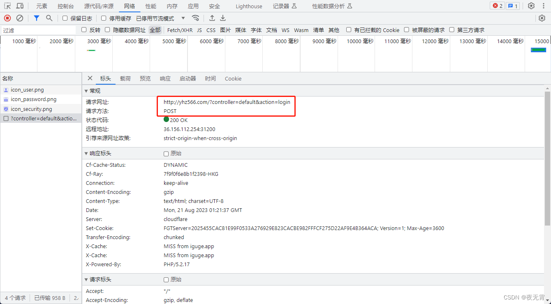Click the 名称 column header
Image resolution: width=551 pixels, height=304 pixels.
(x=41, y=78)
